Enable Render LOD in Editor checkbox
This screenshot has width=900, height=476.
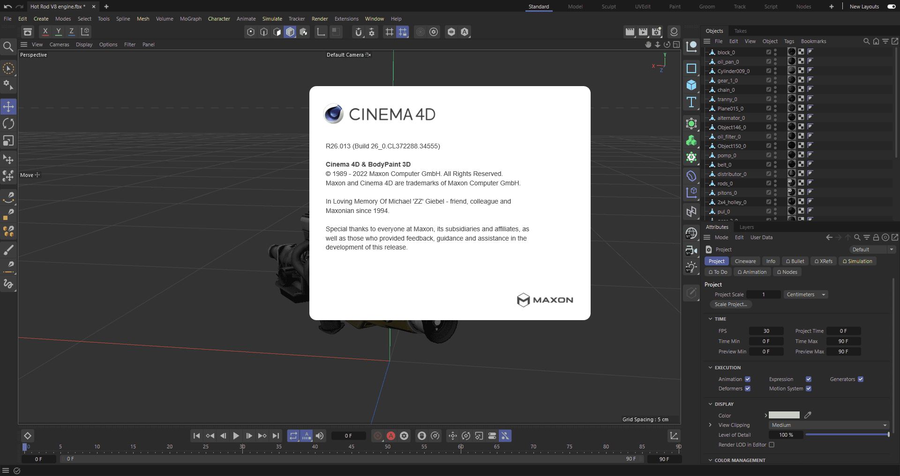click(x=772, y=445)
